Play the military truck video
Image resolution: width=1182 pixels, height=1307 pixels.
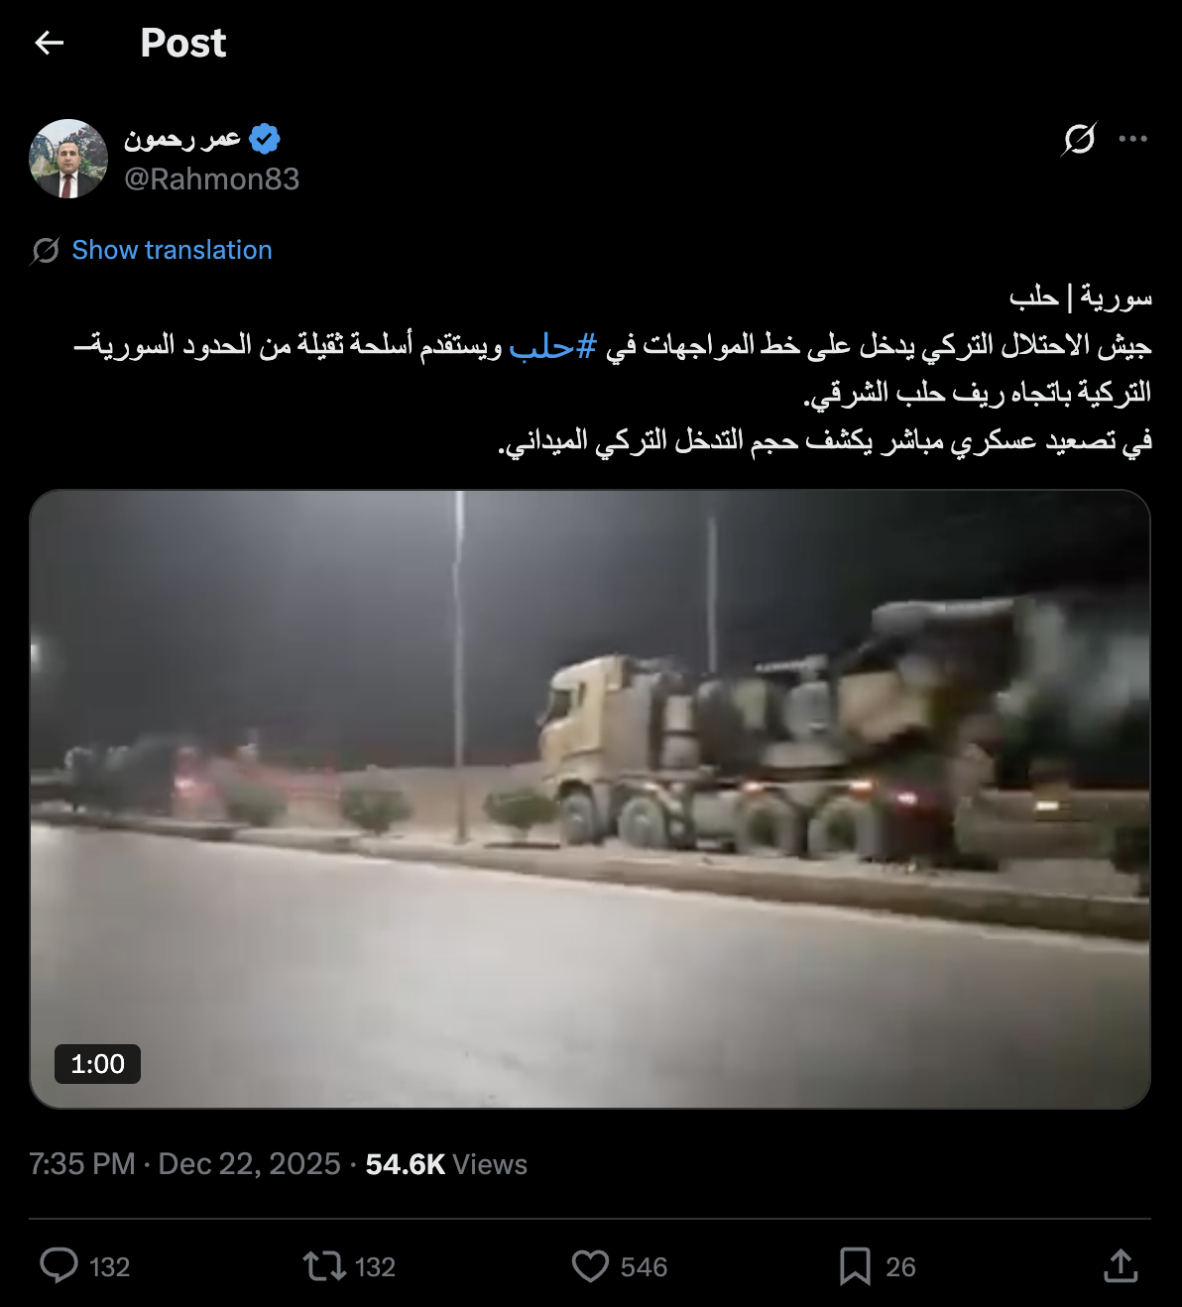(590, 799)
